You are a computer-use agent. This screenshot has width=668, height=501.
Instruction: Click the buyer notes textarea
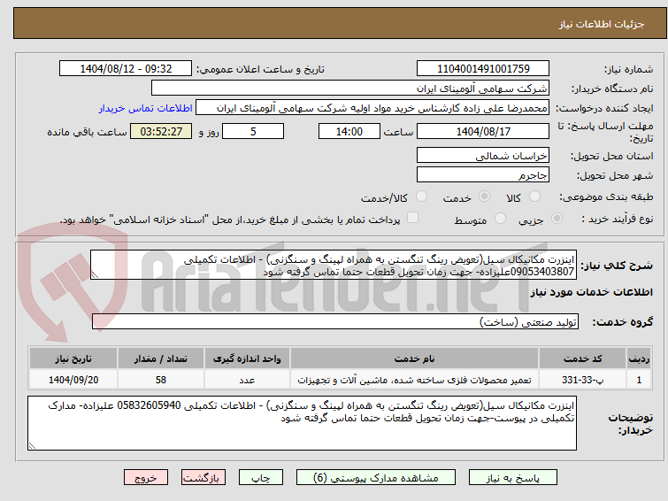click(302, 423)
